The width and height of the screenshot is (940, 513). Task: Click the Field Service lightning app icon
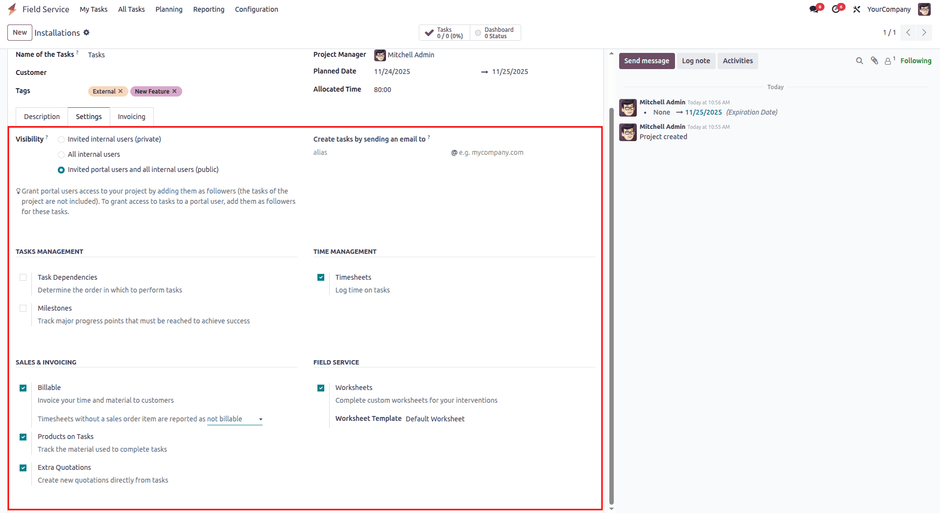point(12,9)
